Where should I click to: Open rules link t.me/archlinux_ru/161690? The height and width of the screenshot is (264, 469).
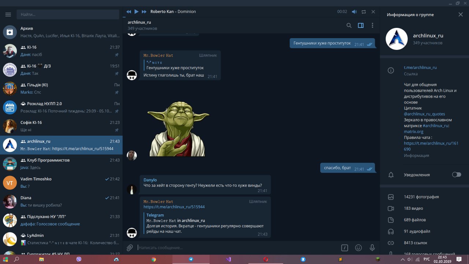coord(431,146)
